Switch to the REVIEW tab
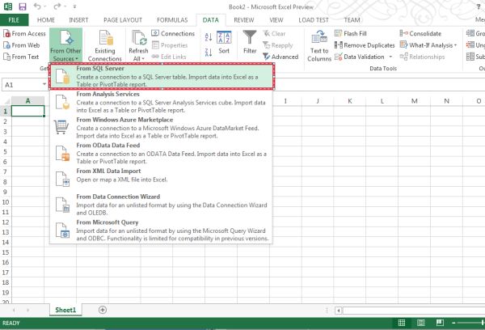Image resolution: width=485 pixels, height=330 pixels. click(x=244, y=20)
